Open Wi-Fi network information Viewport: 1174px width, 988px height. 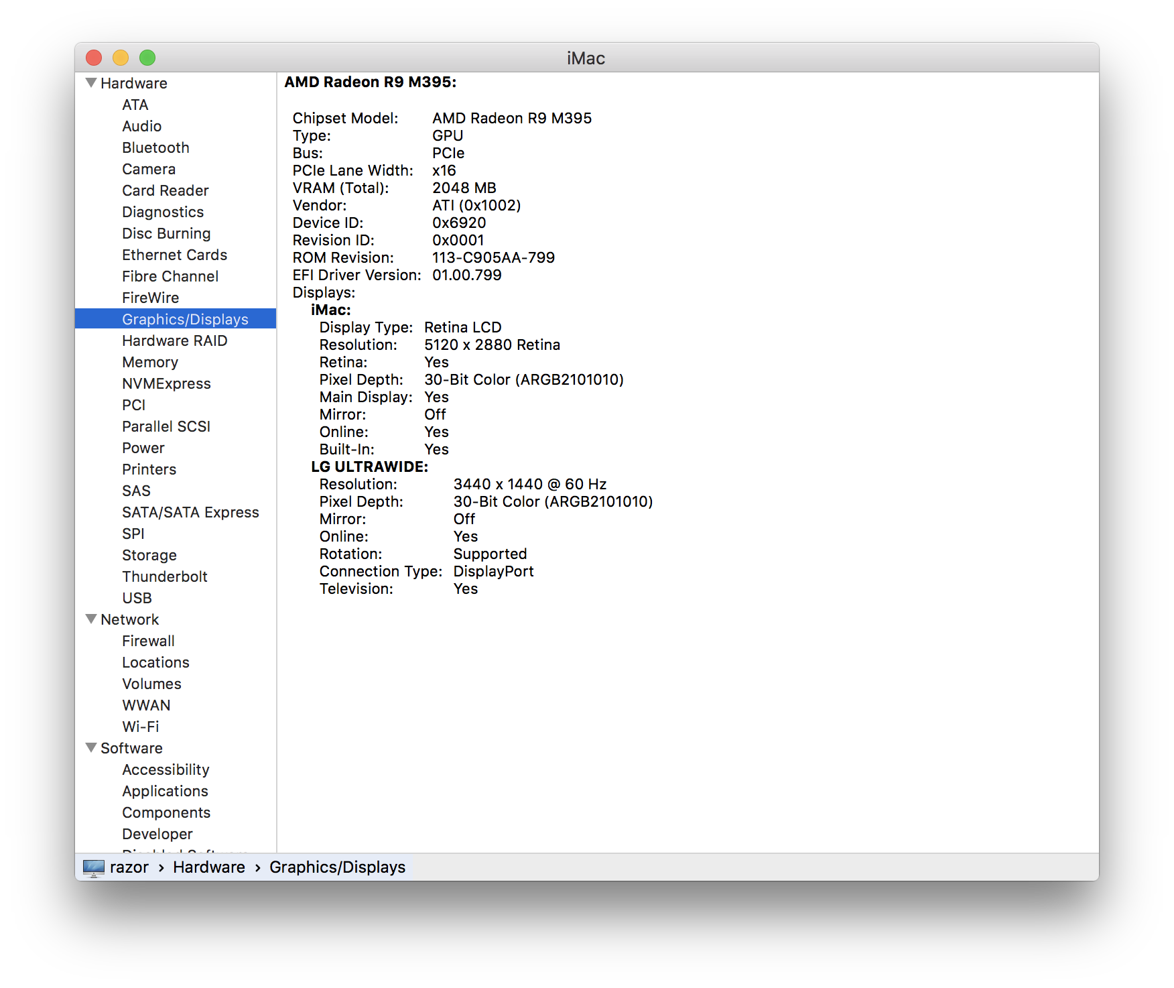141,727
